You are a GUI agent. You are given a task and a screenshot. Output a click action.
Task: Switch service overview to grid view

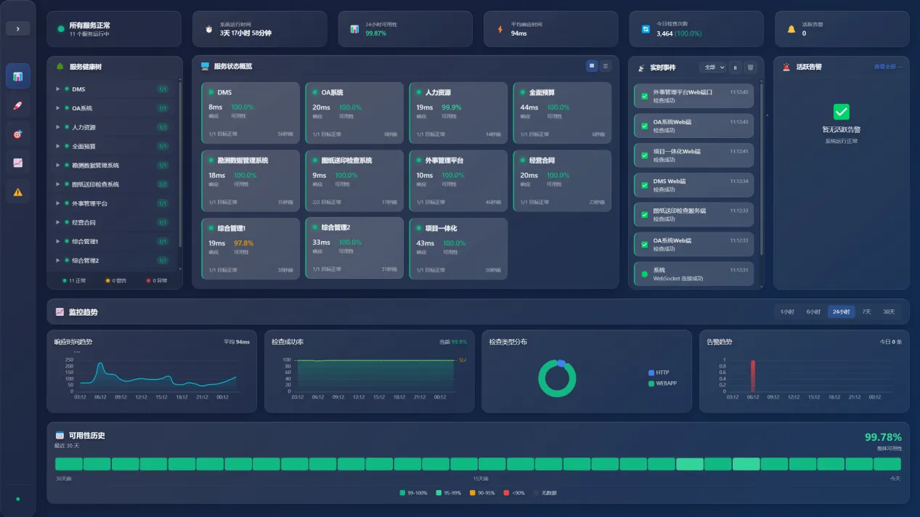592,66
